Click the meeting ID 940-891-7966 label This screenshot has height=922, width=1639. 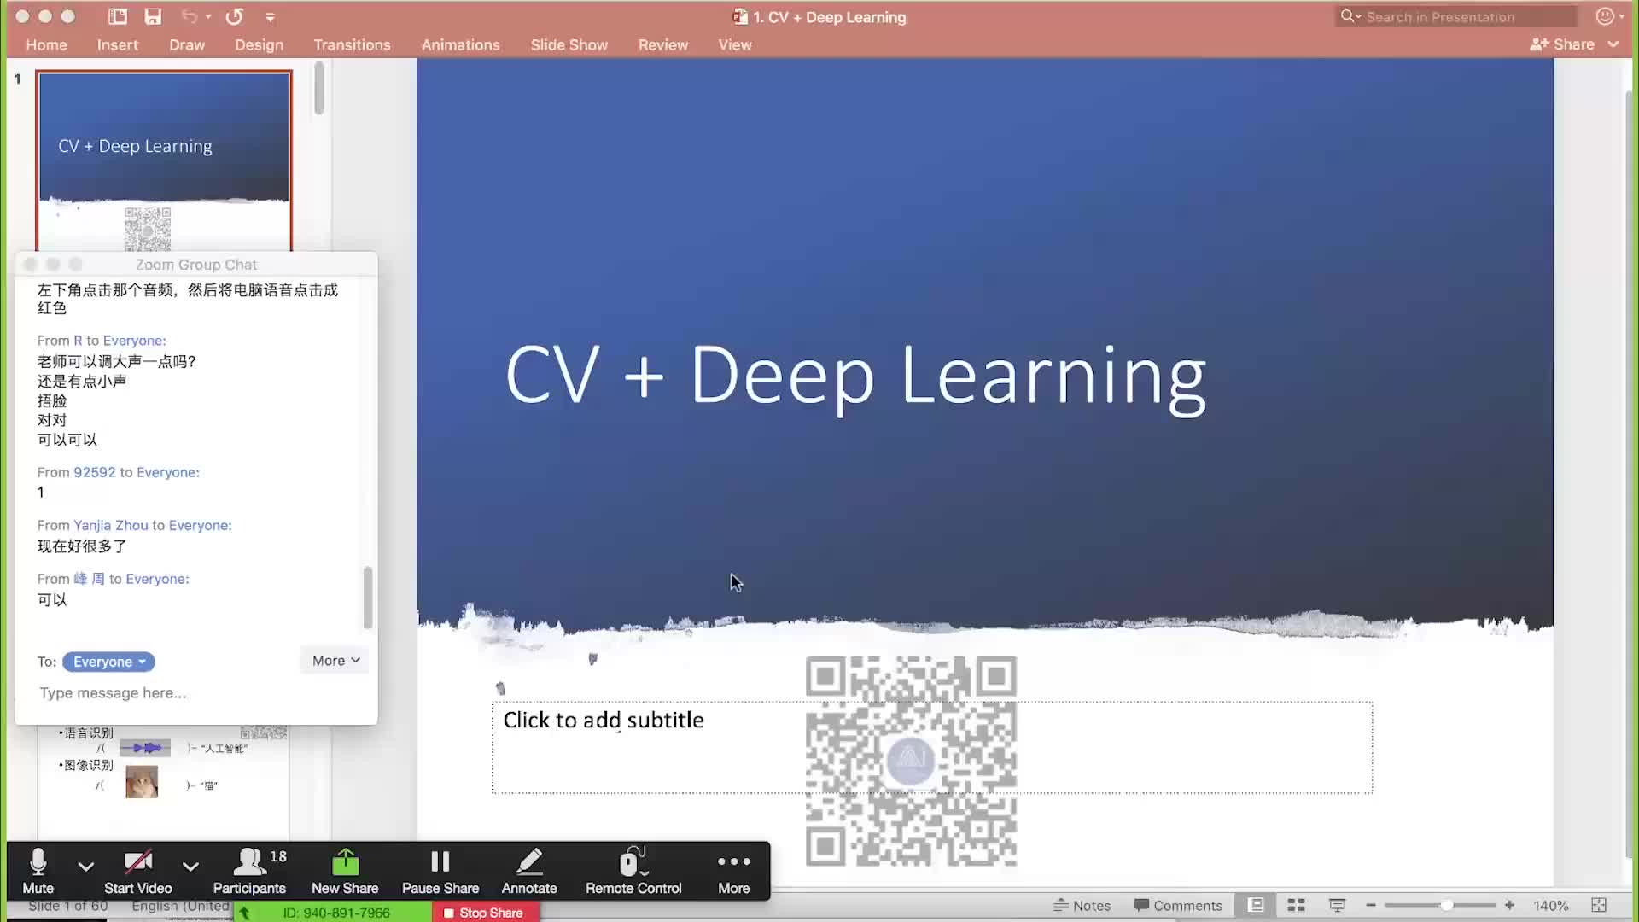[336, 913]
